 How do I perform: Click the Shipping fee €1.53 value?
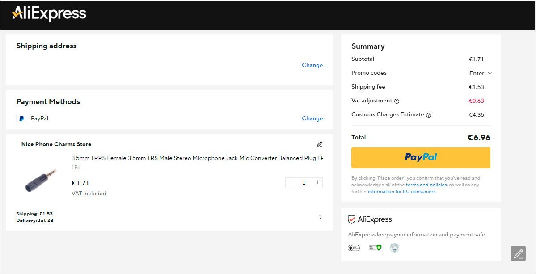(x=476, y=87)
